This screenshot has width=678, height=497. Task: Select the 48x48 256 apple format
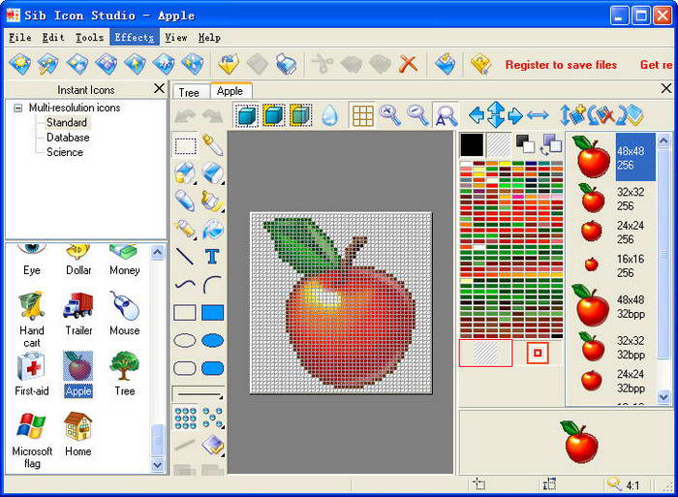(x=614, y=158)
